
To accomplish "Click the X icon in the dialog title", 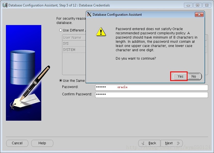I will pos(89,15).
